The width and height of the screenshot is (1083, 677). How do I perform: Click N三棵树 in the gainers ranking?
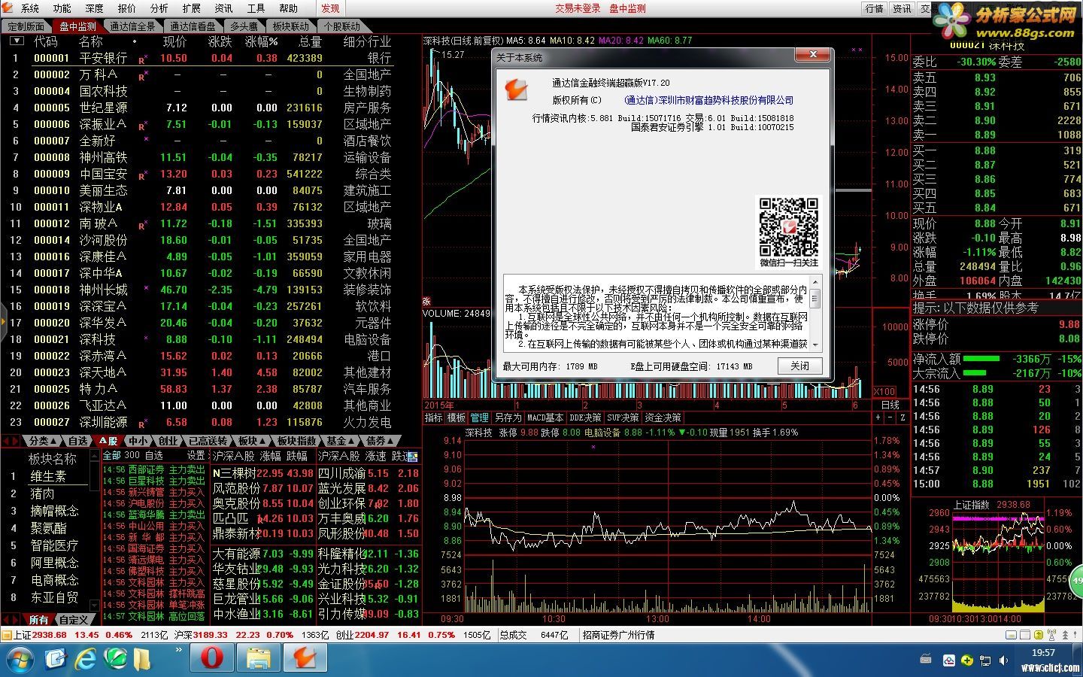pos(234,473)
